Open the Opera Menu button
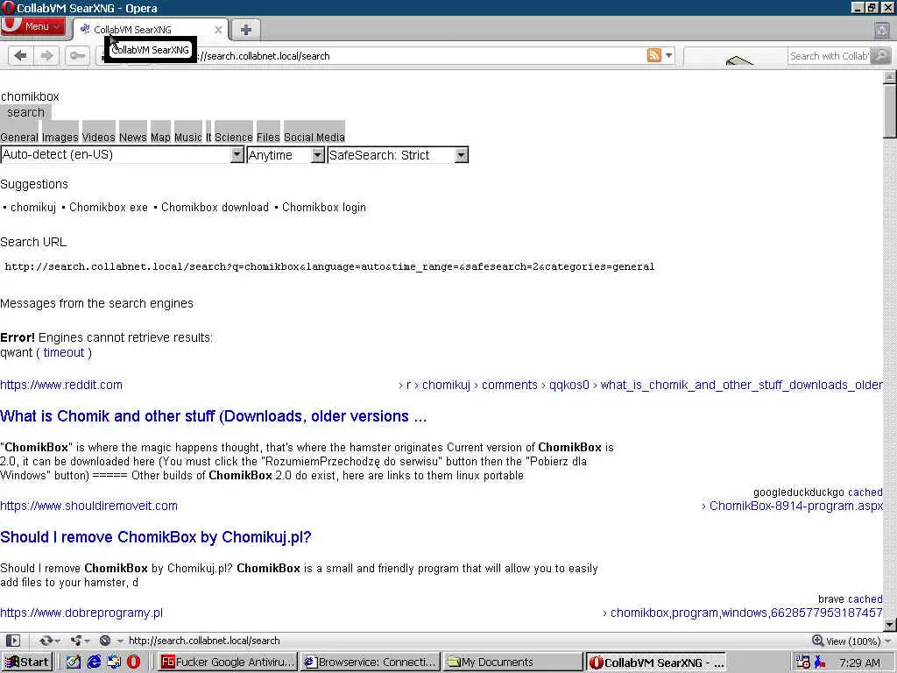Screen dimensions: 897x673 [33, 26]
